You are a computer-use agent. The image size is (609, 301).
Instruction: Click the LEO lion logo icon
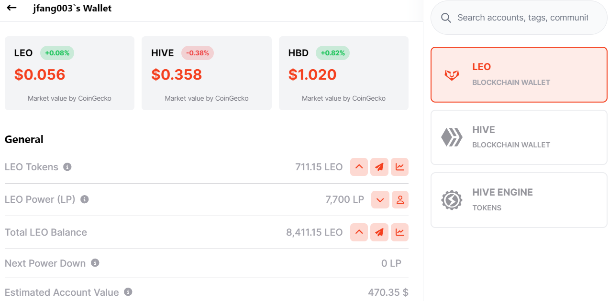452,74
